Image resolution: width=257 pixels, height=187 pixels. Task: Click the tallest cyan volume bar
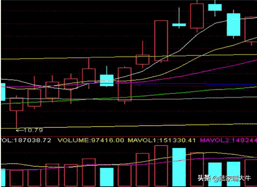(x=179, y=167)
